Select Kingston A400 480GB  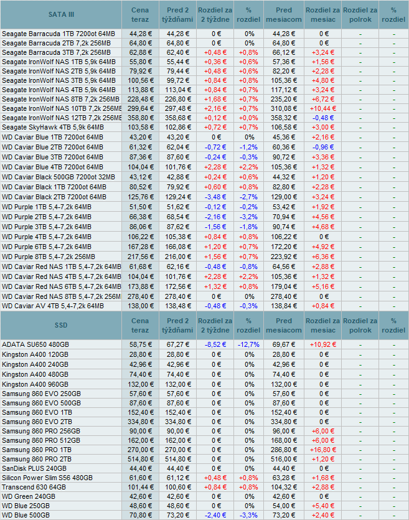pyautogui.click(x=35, y=374)
